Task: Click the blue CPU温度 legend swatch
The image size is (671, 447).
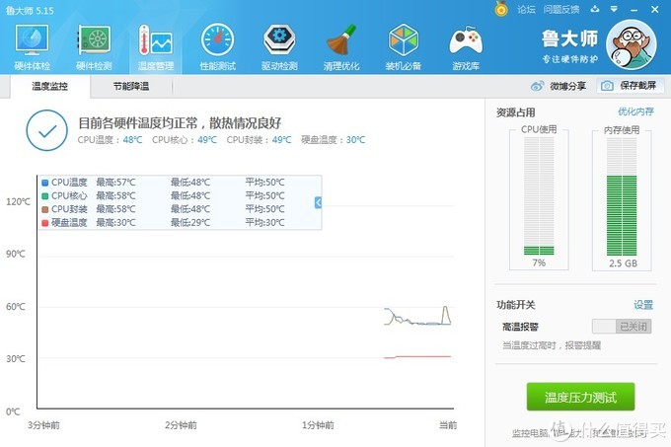Action: [45, 183]
